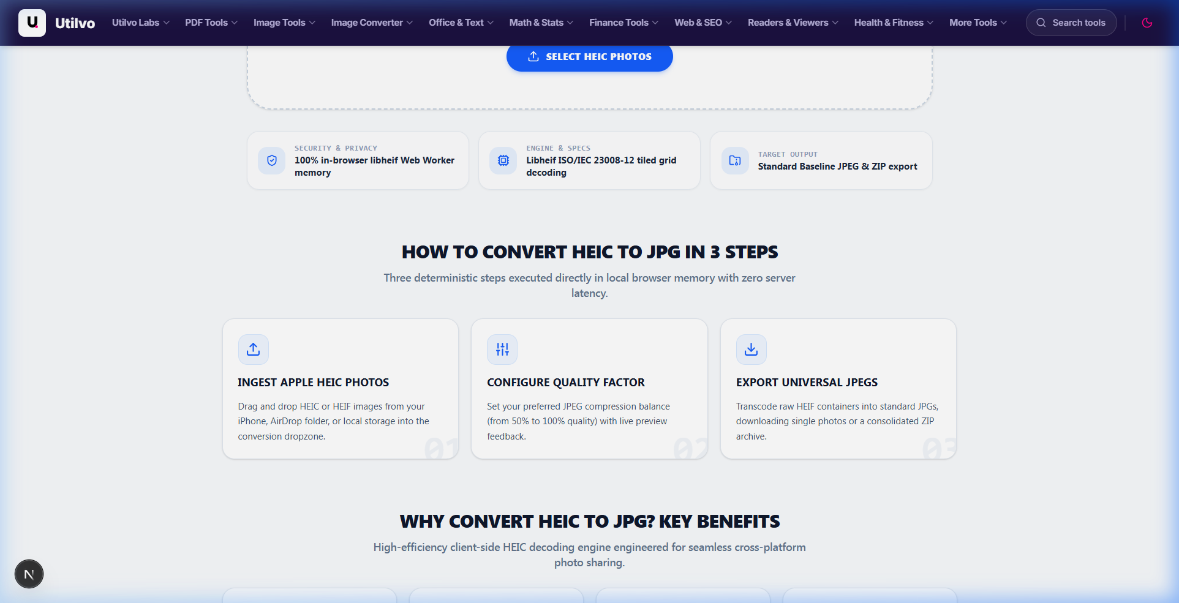Focus the Search tools field
The image size is (1179, 603).
pos(1071,23)
